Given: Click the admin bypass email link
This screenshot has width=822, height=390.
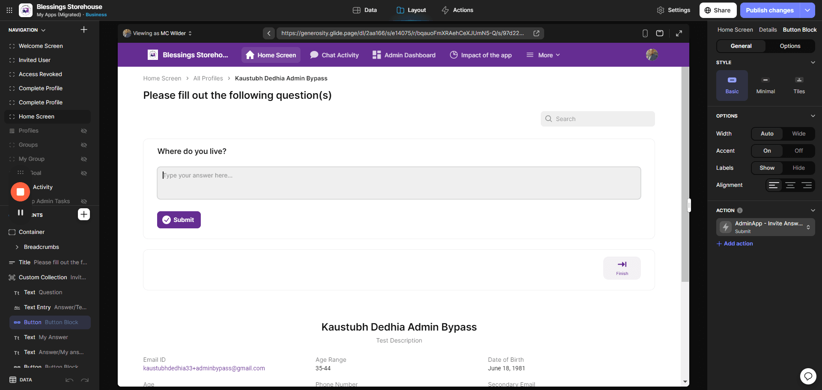Looking at the screenshot, I should [204, 368].
